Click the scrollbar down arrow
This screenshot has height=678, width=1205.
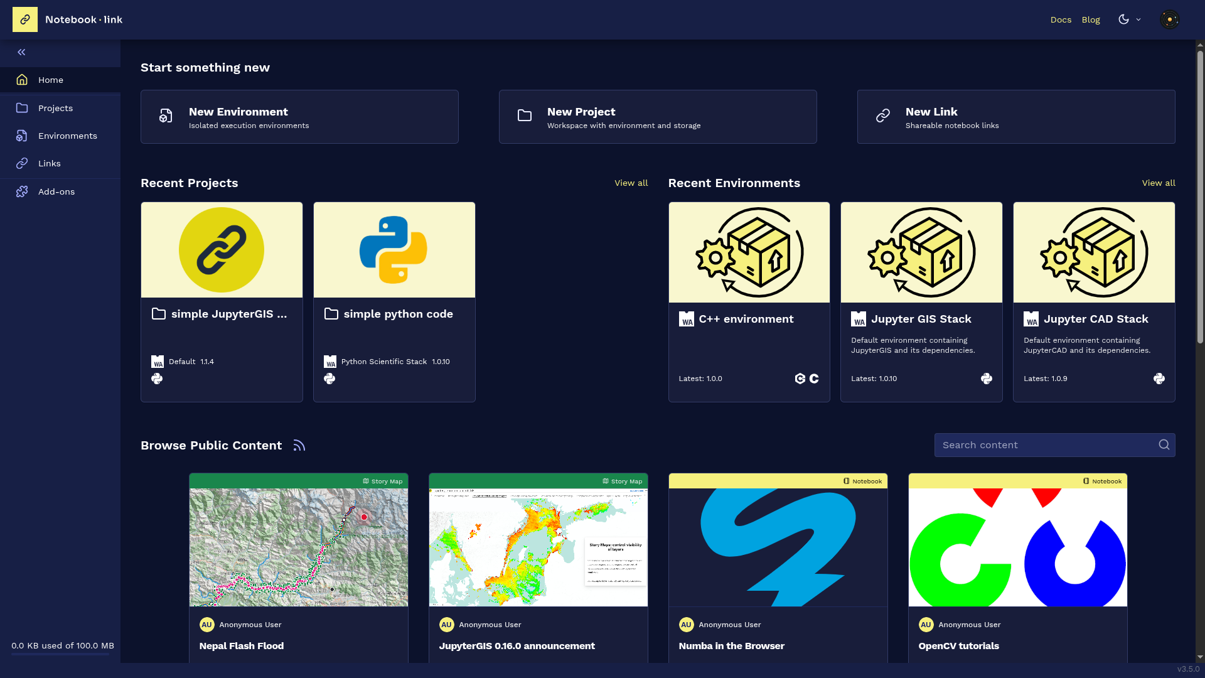pos(1200,657)
